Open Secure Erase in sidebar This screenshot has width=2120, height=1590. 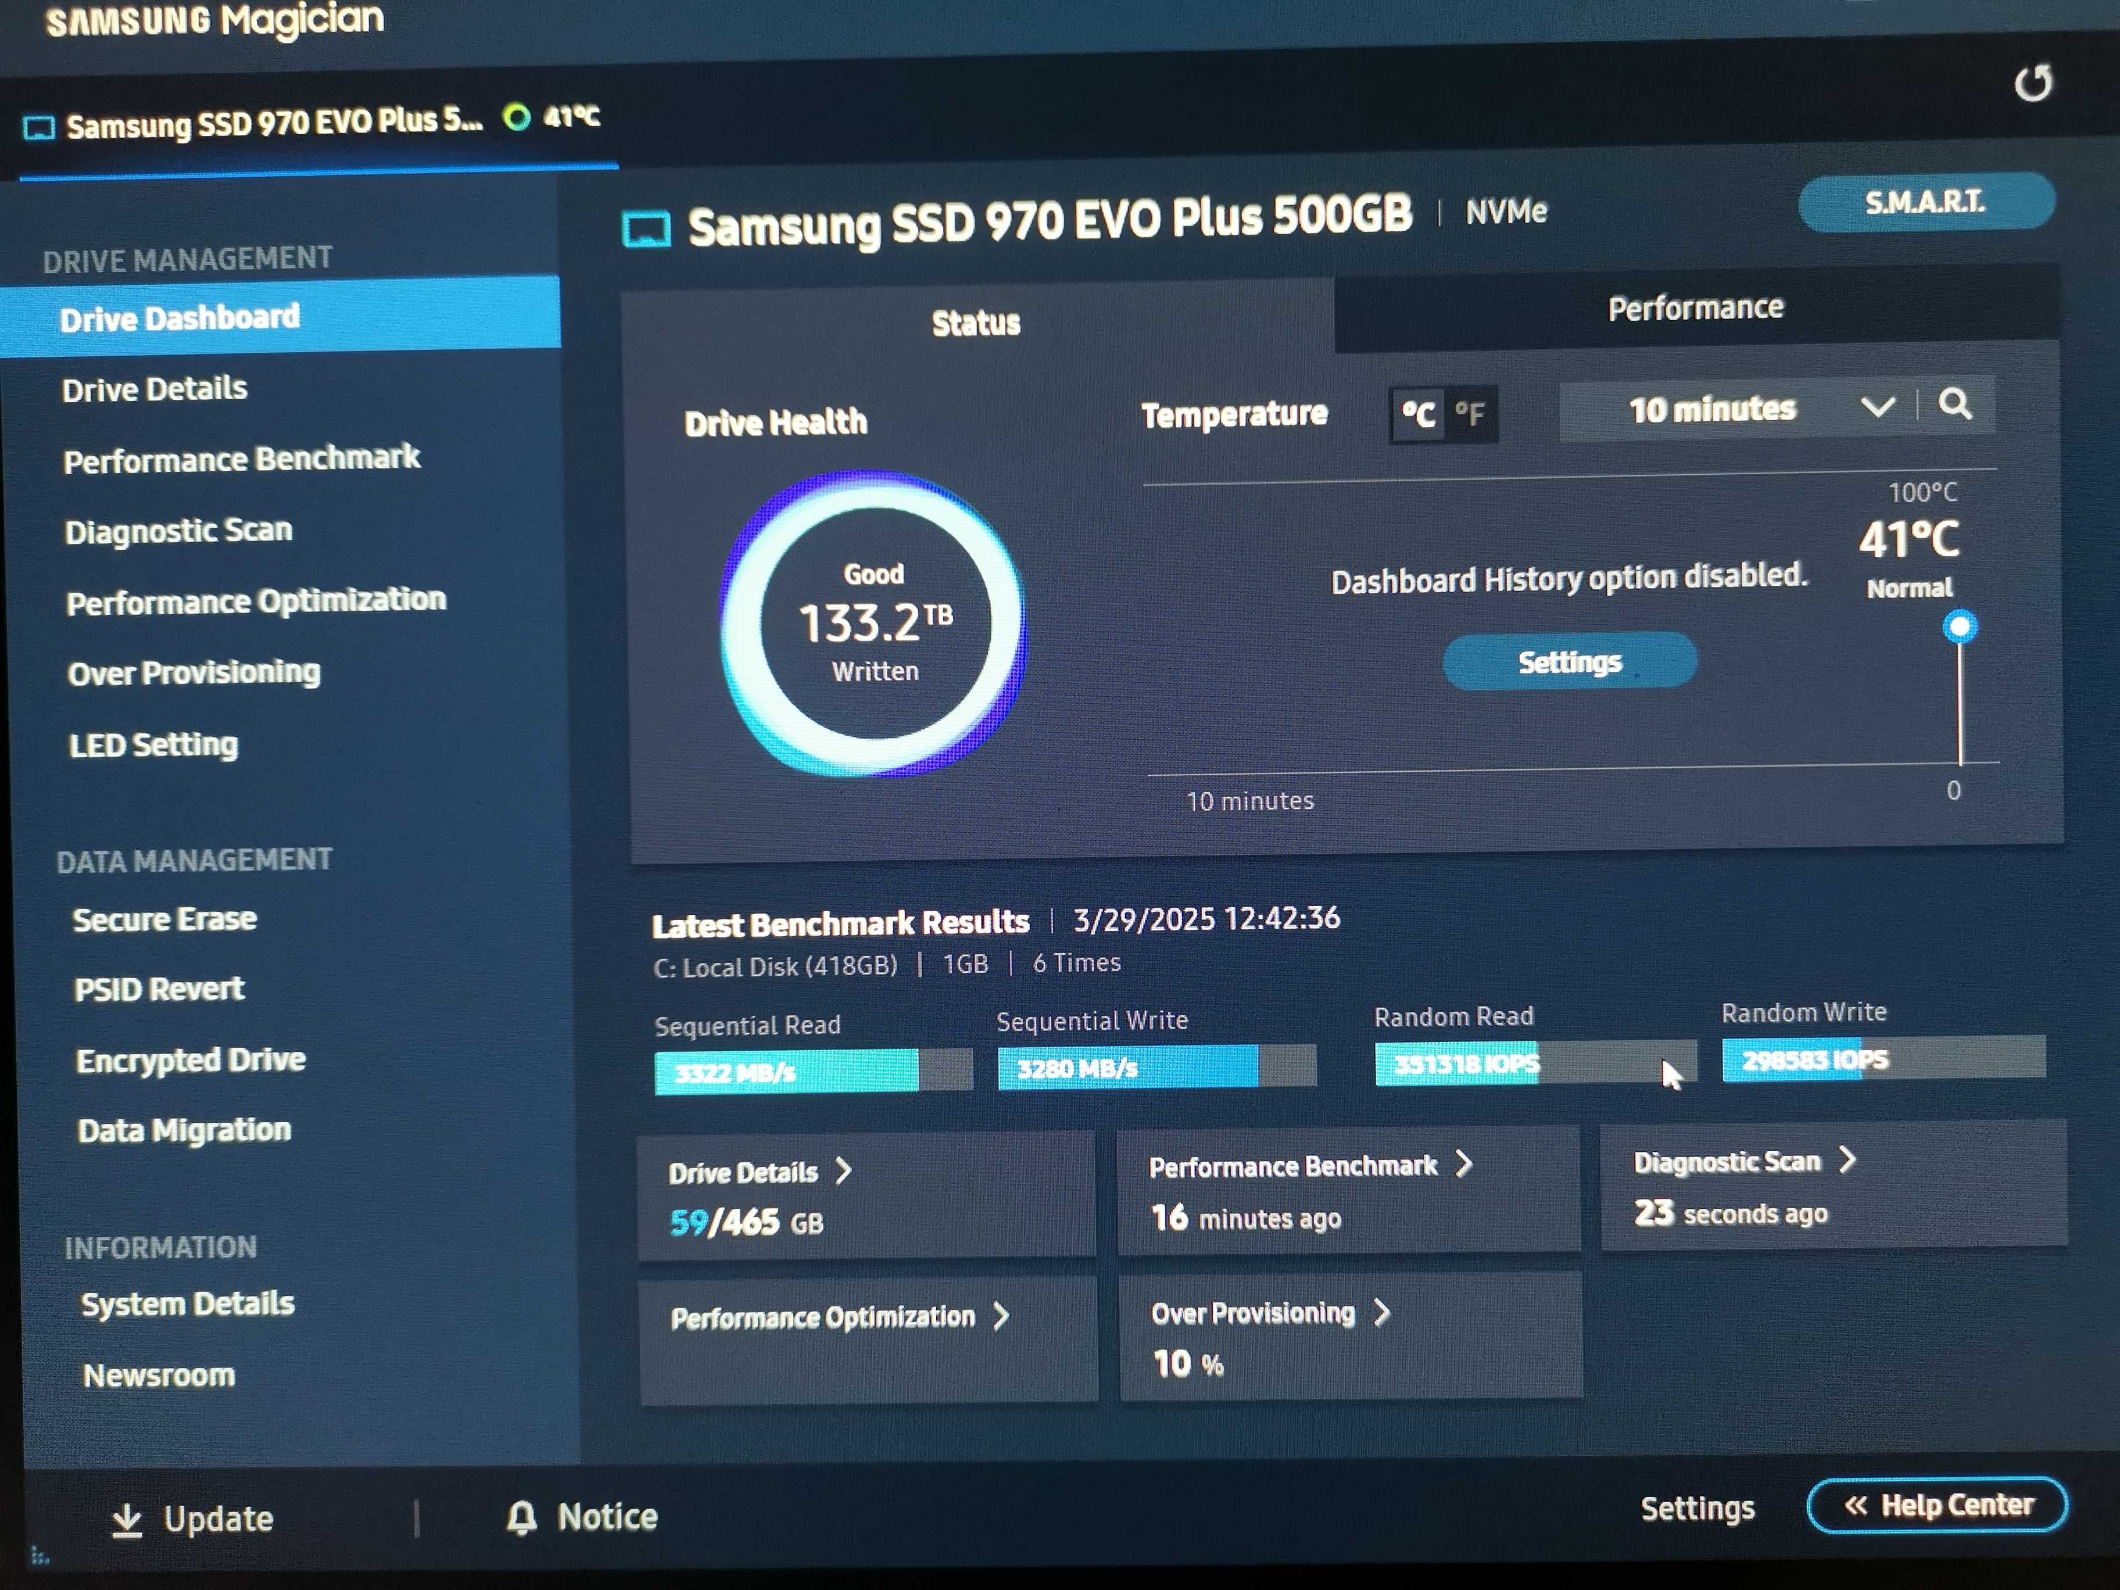[x=165, y=919]
